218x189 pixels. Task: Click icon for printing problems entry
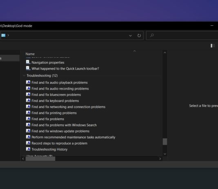coord(28,112)
